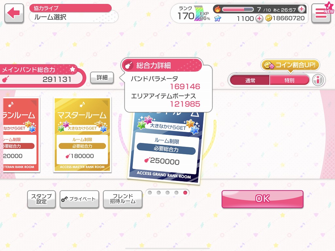Screen dimensions: 335x251
Task: Add more stars with plus icon
Action: click(259, 18)
